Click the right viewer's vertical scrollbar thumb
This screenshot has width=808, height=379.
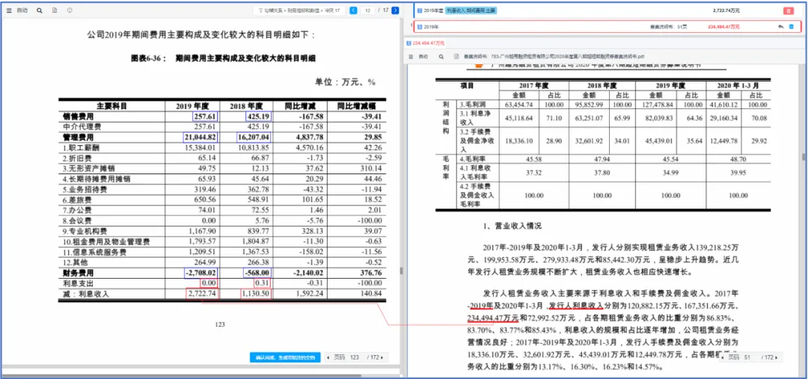pyautogui.click(x=802, y=157)
